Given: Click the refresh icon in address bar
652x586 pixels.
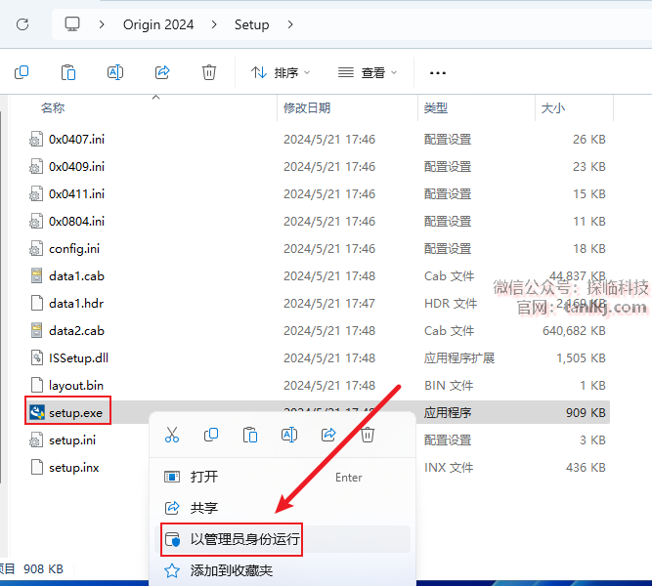Looking at the screenshot, I should (22, 24).
